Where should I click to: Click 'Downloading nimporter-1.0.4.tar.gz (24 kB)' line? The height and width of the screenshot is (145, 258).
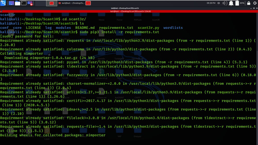[50, 58]
